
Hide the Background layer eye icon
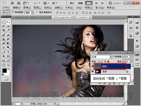coord(92,71)
